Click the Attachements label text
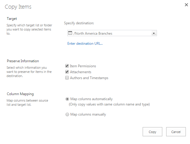The width and height of the screenshot is (190, 144). point(81,72)
